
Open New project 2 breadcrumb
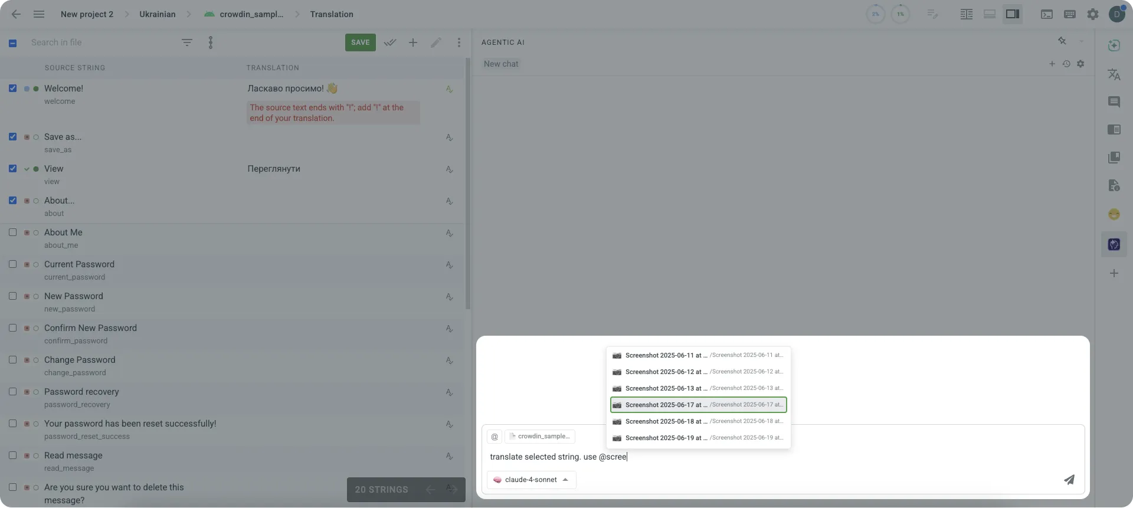click(x=87, y=14)
